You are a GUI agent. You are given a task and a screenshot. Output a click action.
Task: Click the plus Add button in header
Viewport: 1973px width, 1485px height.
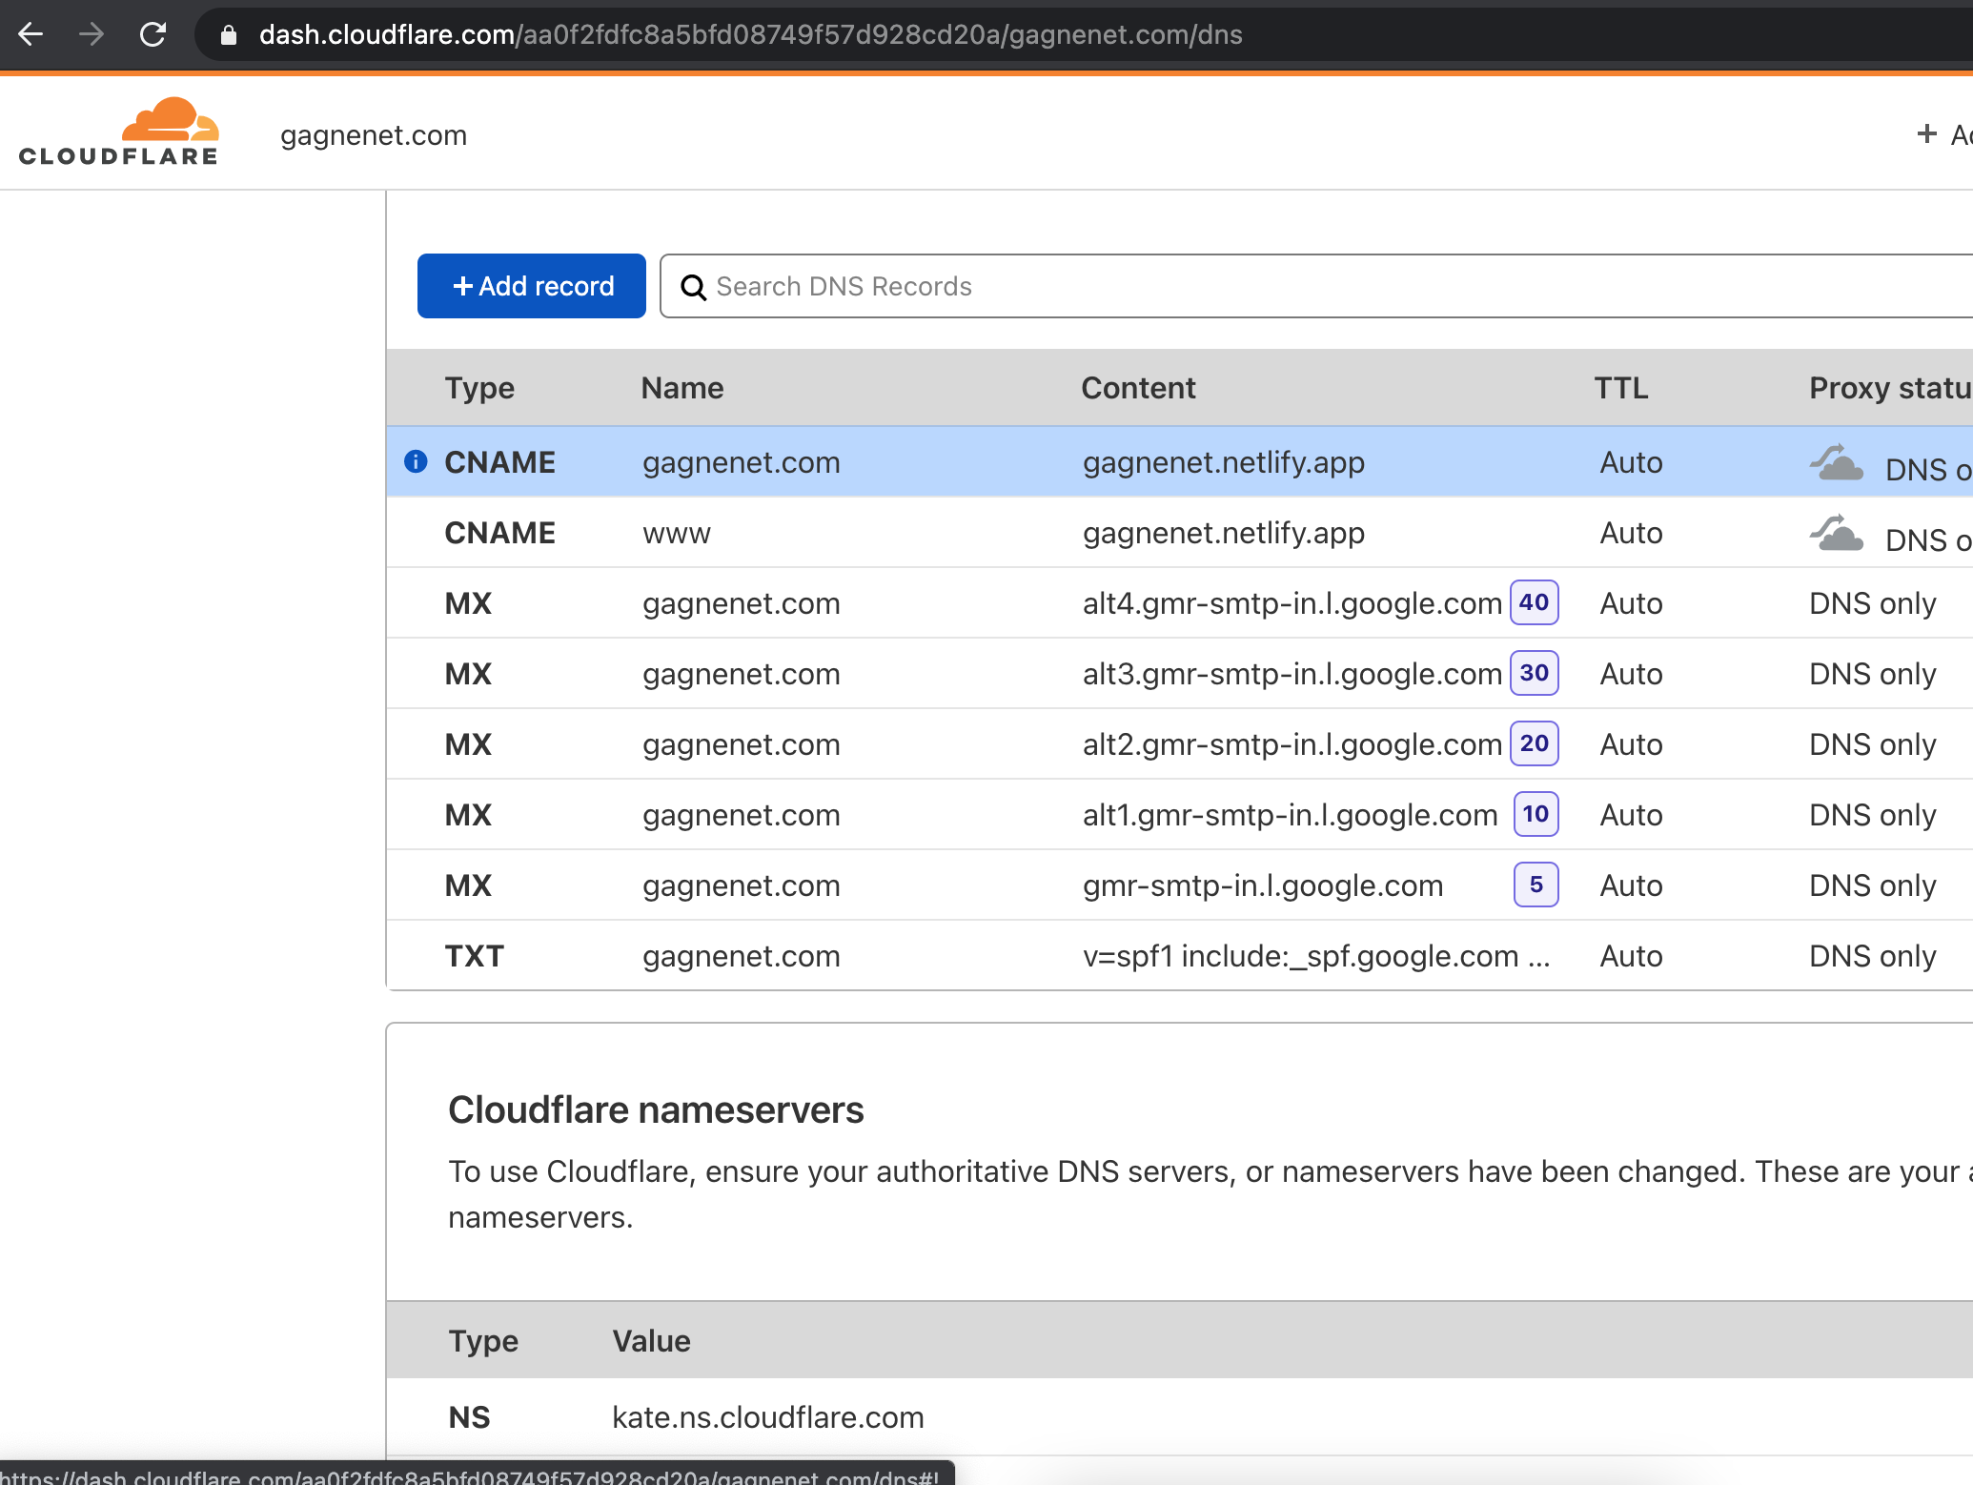coord(1942,134)
